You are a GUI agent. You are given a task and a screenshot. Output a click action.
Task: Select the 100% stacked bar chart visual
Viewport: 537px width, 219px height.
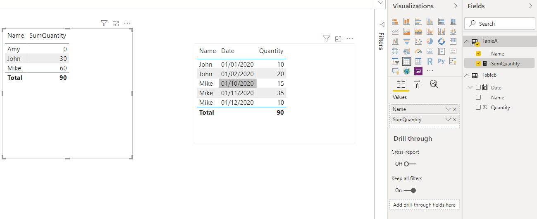point(441,22)
